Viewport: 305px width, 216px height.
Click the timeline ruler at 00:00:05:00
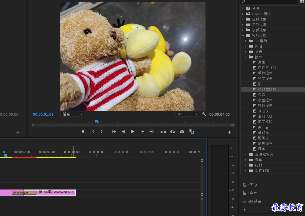[x=97, y=152]
